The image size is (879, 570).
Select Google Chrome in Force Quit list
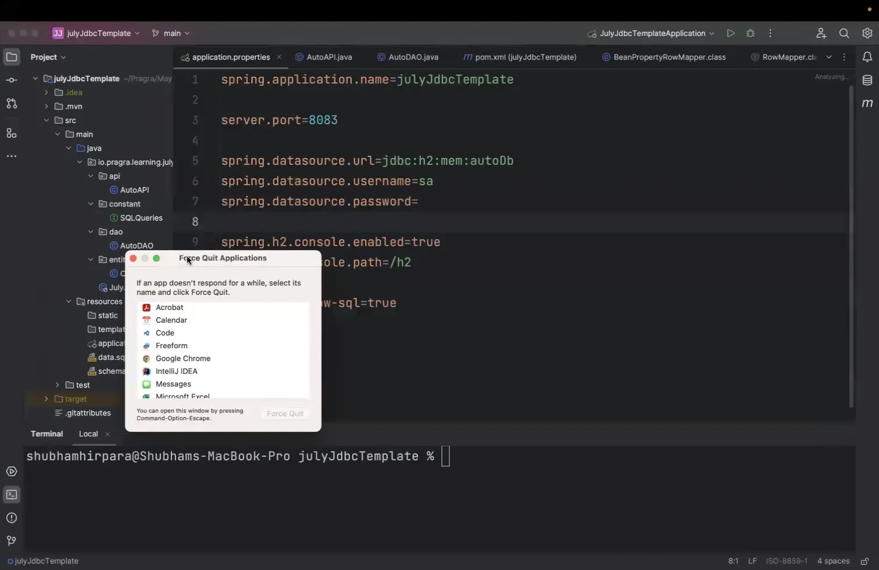click(223, 358)
